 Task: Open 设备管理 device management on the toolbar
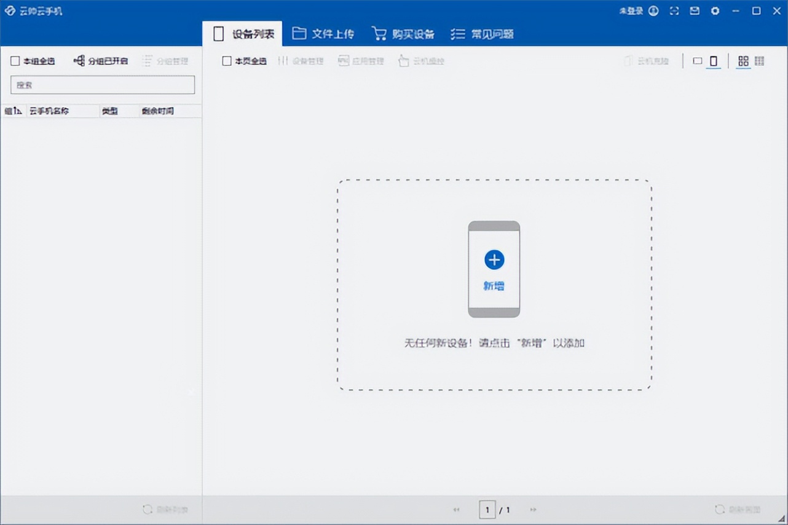[301, 61]
